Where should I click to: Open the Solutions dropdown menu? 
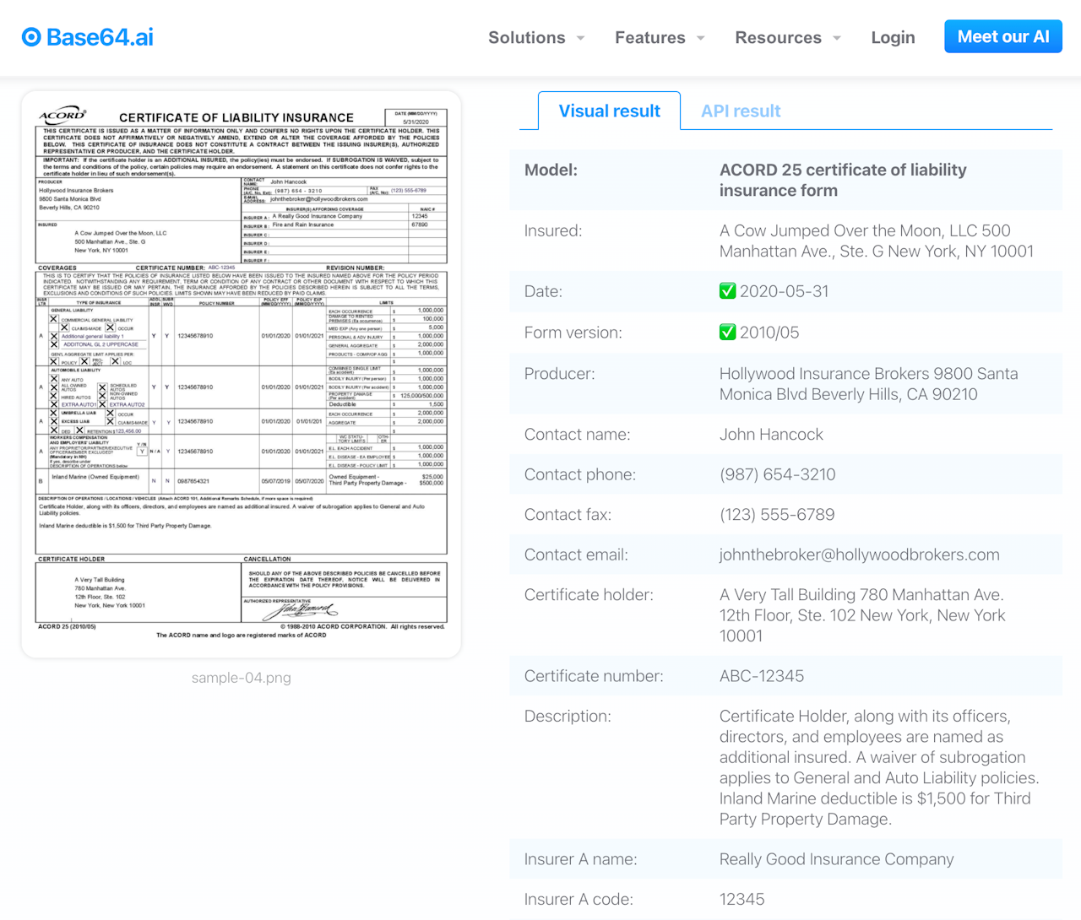536,38
